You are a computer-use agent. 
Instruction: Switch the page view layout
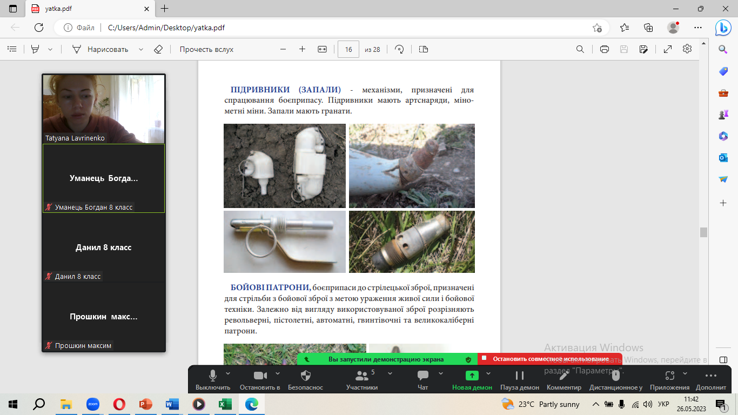pos(424,49)
